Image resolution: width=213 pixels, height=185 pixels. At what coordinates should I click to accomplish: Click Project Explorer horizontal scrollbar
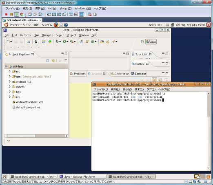coord(36,136)
